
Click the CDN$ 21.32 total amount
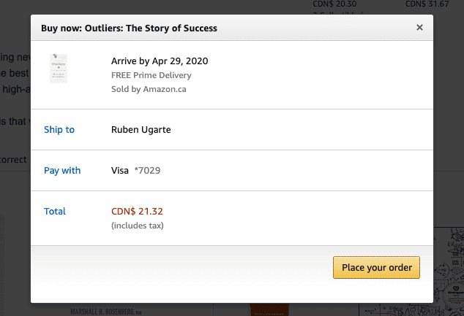coord(137,211)
